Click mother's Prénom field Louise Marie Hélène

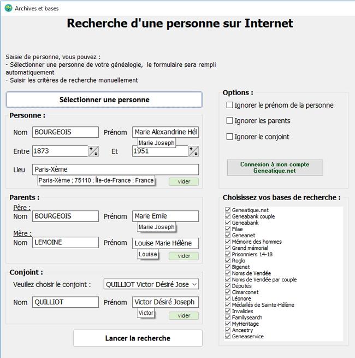(165, 243)
